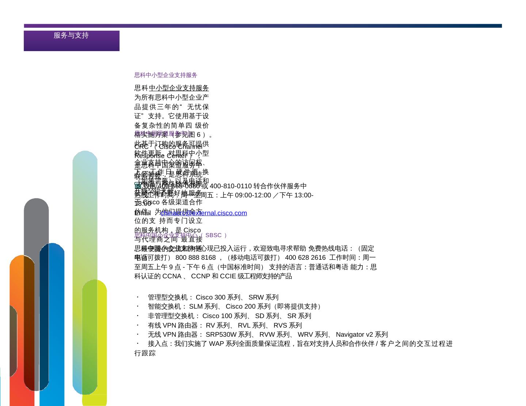
Task: Click the text CCNA、CCNP 和 CCIE 级工程师支持的产品
Action: tap(227, 277)
